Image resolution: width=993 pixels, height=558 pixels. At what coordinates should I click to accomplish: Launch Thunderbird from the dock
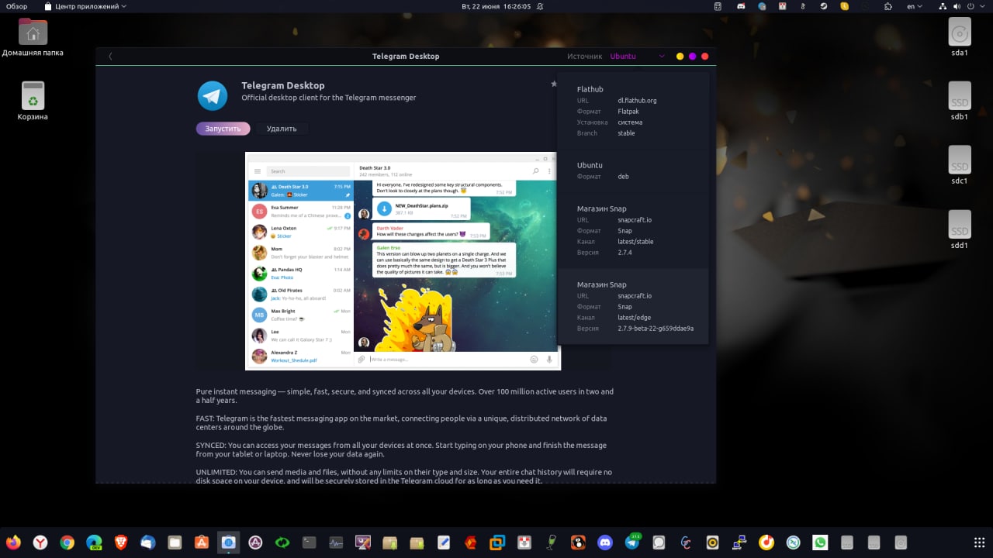(x=147, y=542)
